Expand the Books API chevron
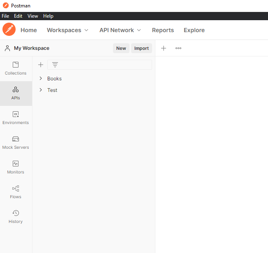Viewport: 268px width, 253px height. tap(41, 78)
